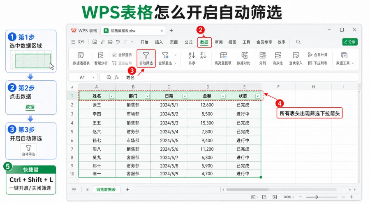Click the green 分享 share button
The width and height of the screenshot is (370, 204).
[350, 42]
